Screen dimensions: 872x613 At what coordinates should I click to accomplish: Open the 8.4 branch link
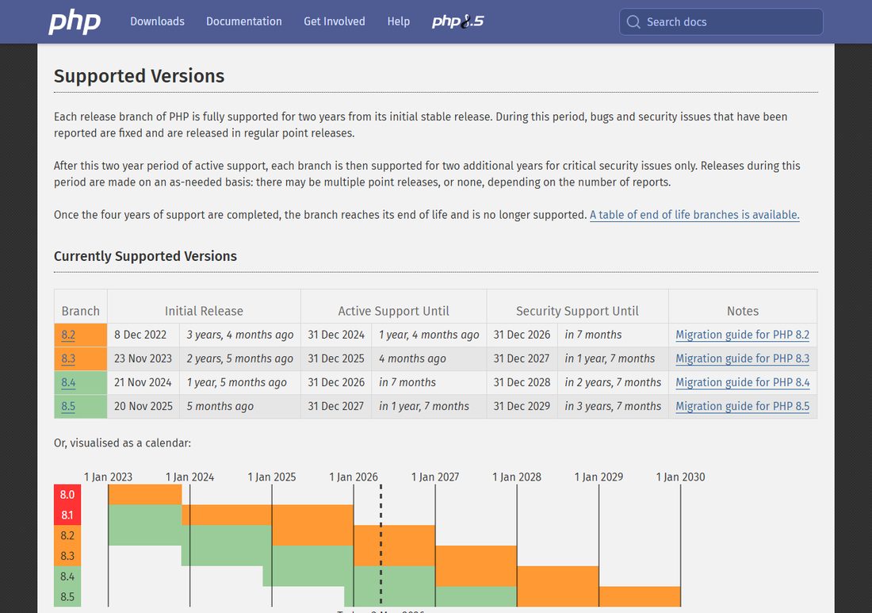(x=68, y=383)
